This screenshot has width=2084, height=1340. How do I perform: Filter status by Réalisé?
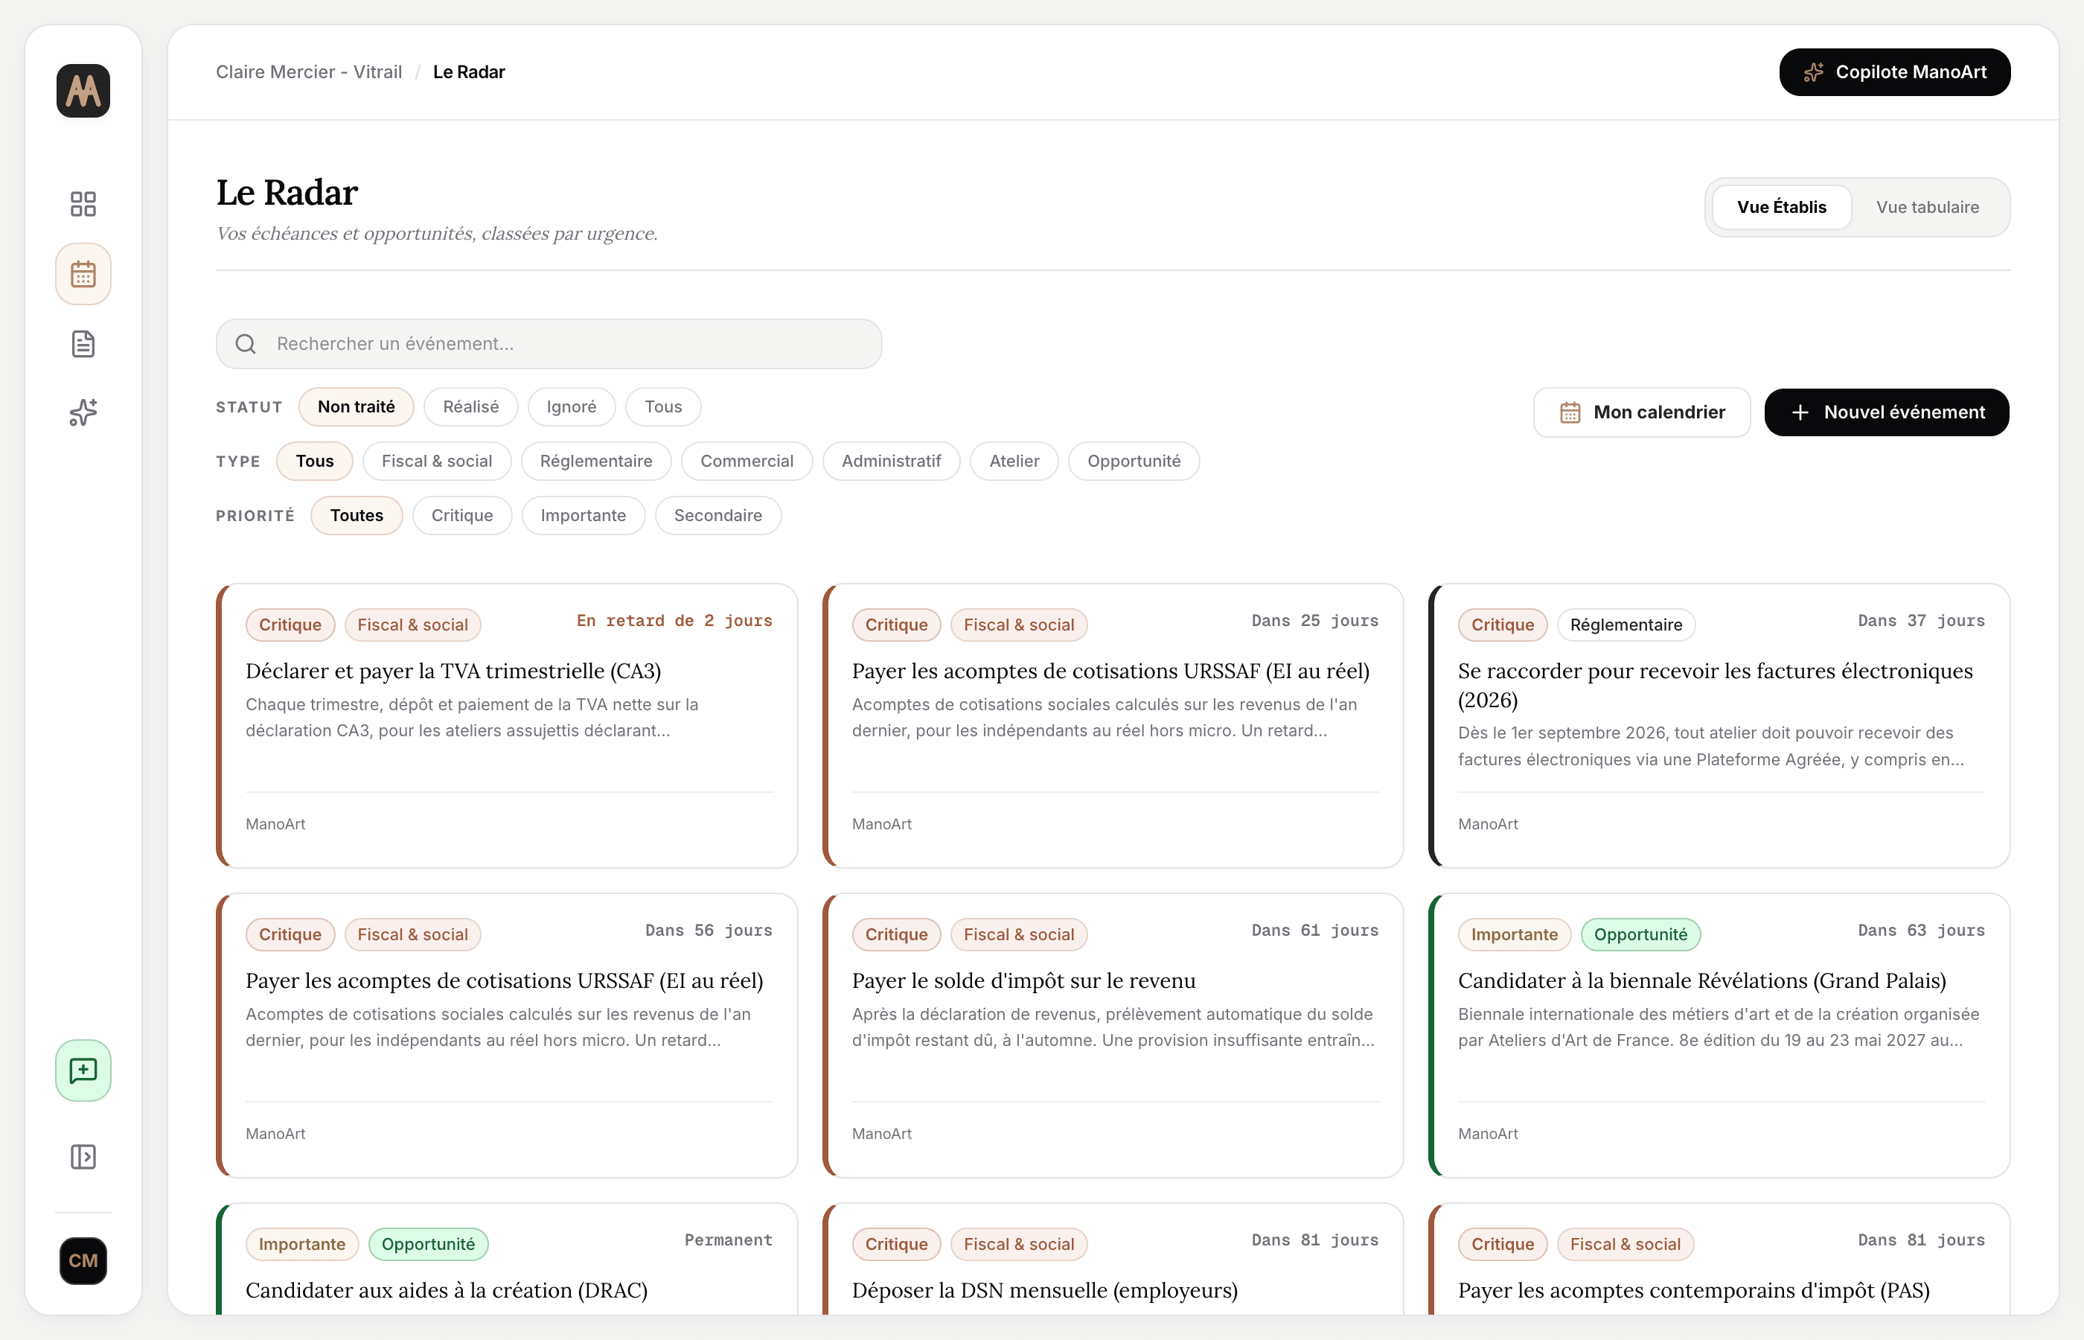tap(470, 406)
